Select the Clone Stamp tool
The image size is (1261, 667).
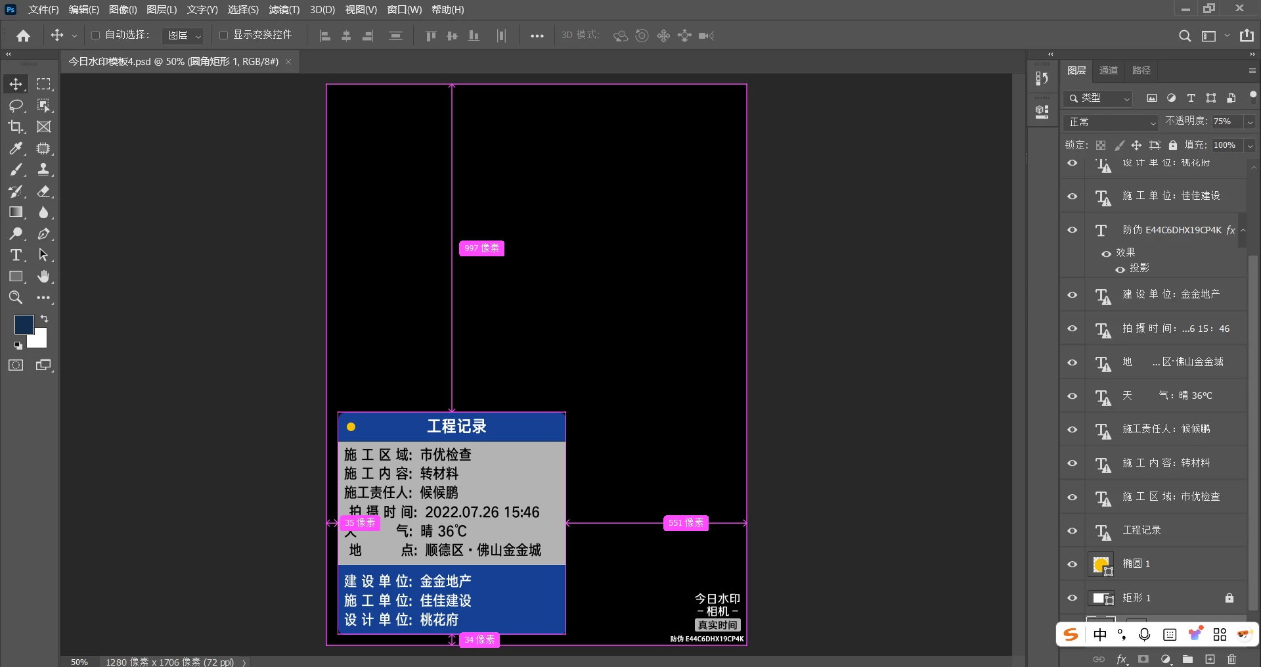click(43, 170)
